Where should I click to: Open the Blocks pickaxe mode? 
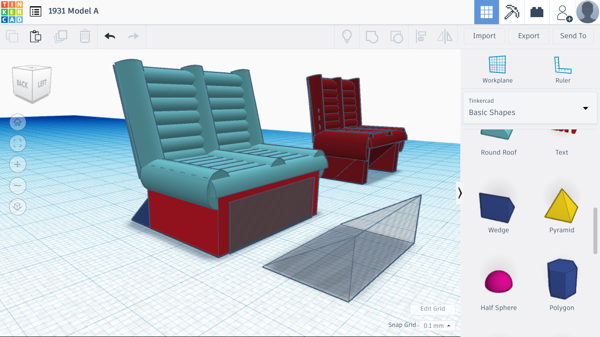pos(512,12)
